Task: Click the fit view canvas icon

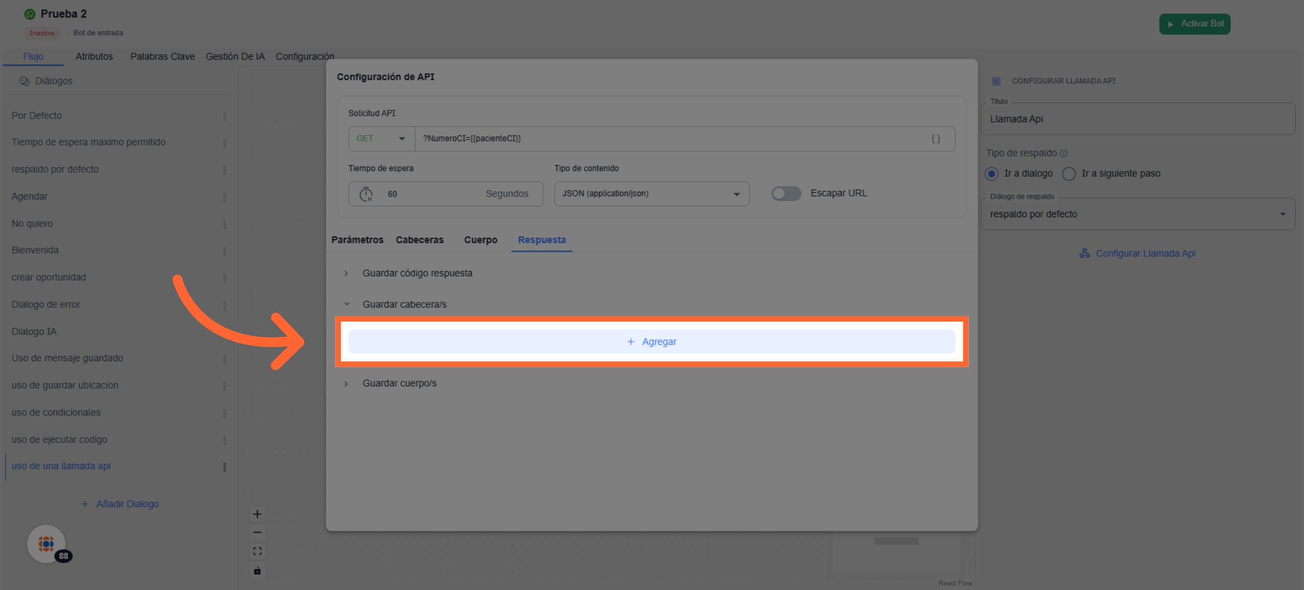Action: coord(257,551)
